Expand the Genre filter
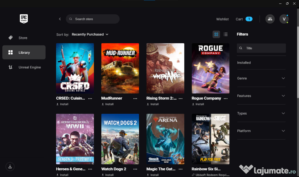 (261, 78)
